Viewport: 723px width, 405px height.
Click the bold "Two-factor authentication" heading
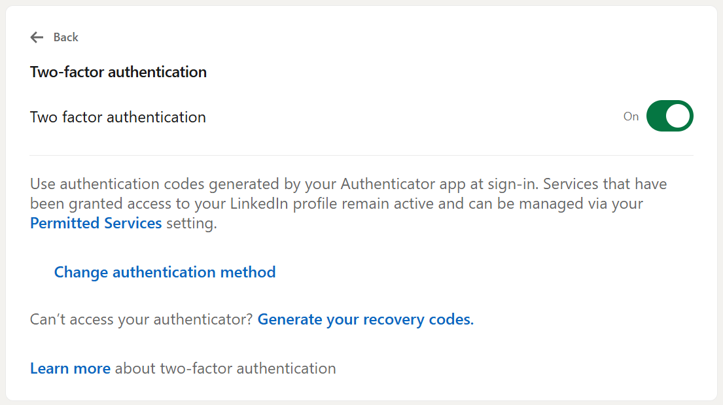tap(118, 72)
